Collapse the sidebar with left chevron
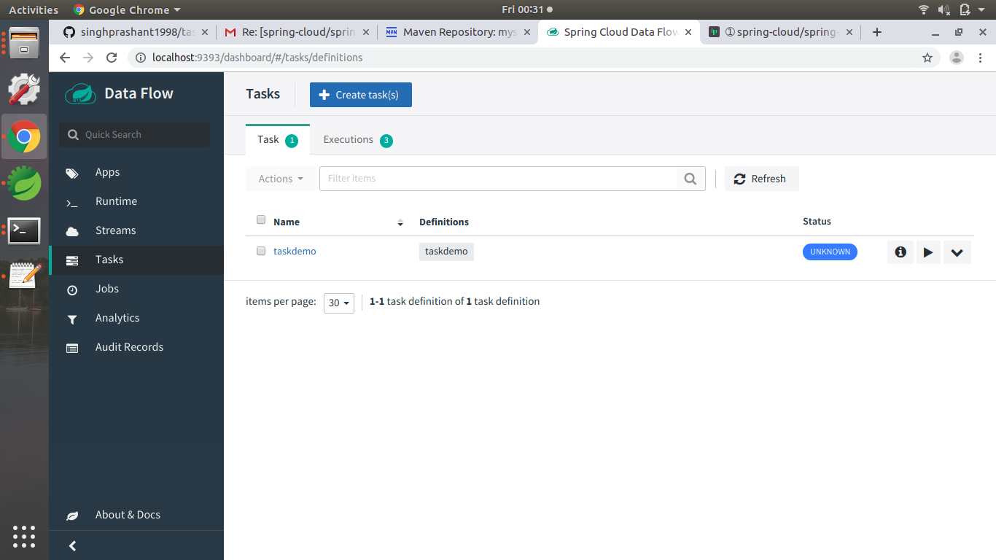Viewport: 996px width, 560px height. click(x=72, y=545)
